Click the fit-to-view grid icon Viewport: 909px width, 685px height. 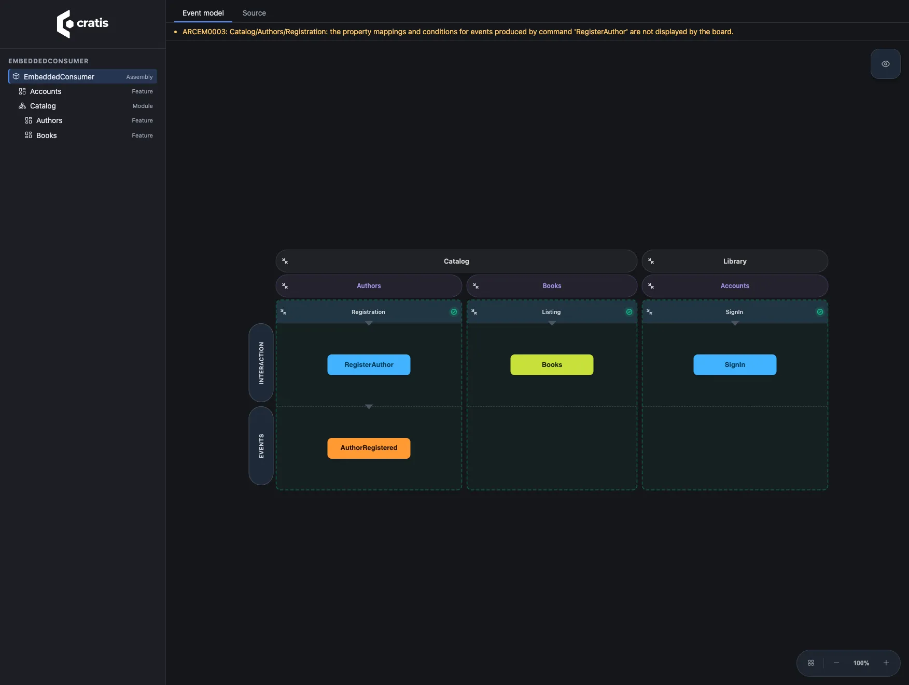point(811,663)
